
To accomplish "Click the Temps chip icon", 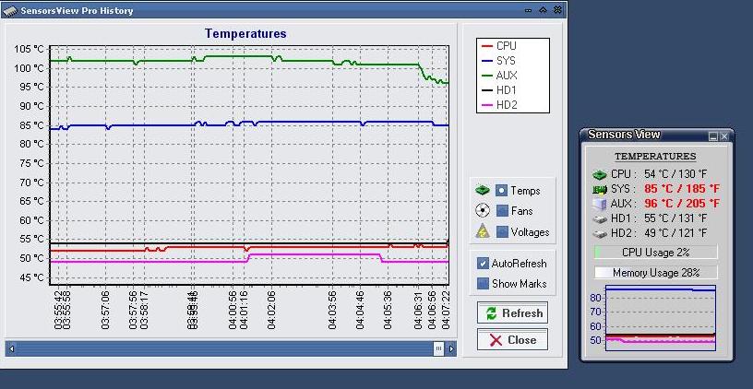I will click(x=482, y=191).
